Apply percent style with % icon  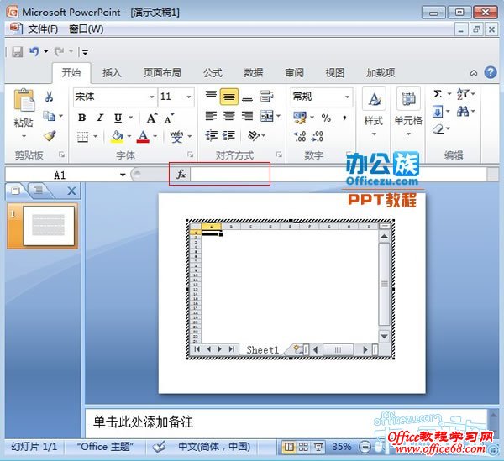[x=326, y=118]
